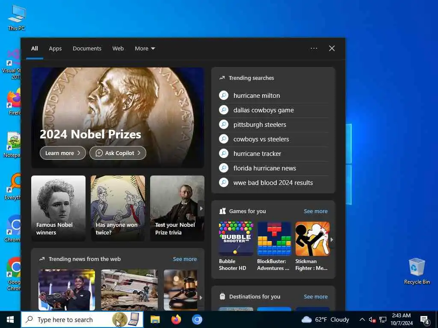The height and width of the screenshot is (328, 438).
Task: Open File Explorer from the taskbar
Action: tap(155, 319)
